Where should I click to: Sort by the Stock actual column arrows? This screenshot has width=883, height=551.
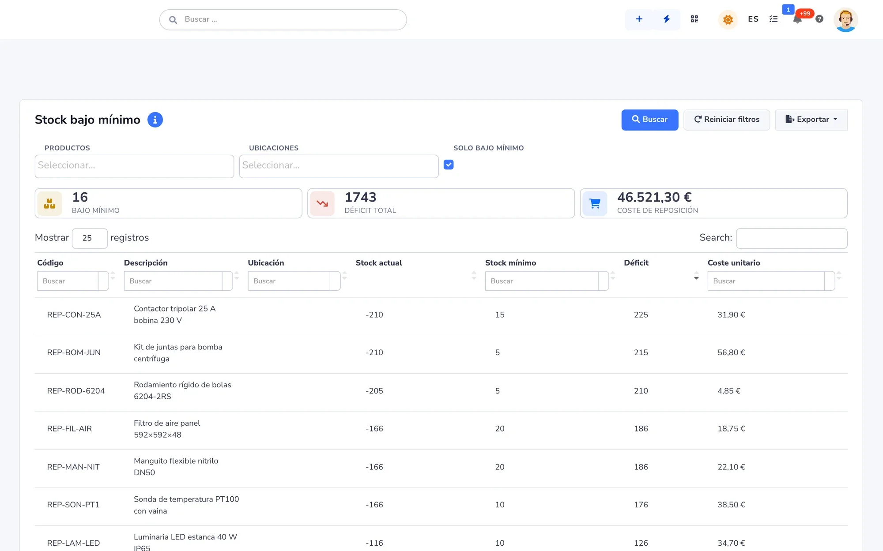474,276
